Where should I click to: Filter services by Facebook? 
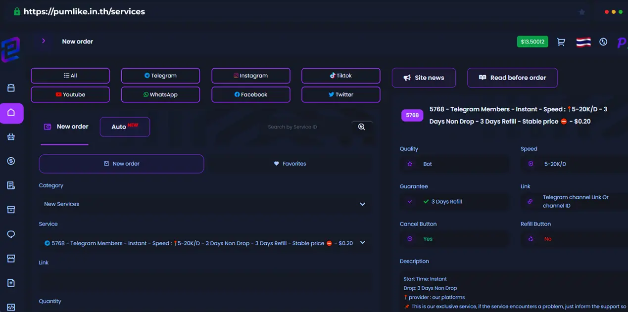(251, 94)
